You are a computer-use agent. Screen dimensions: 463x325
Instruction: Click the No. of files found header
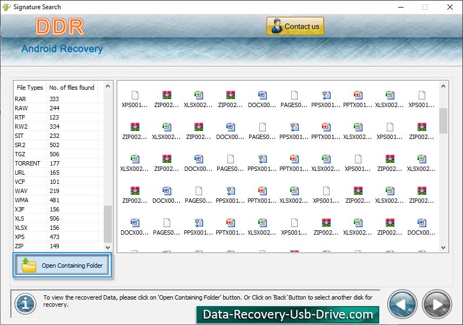72,88
